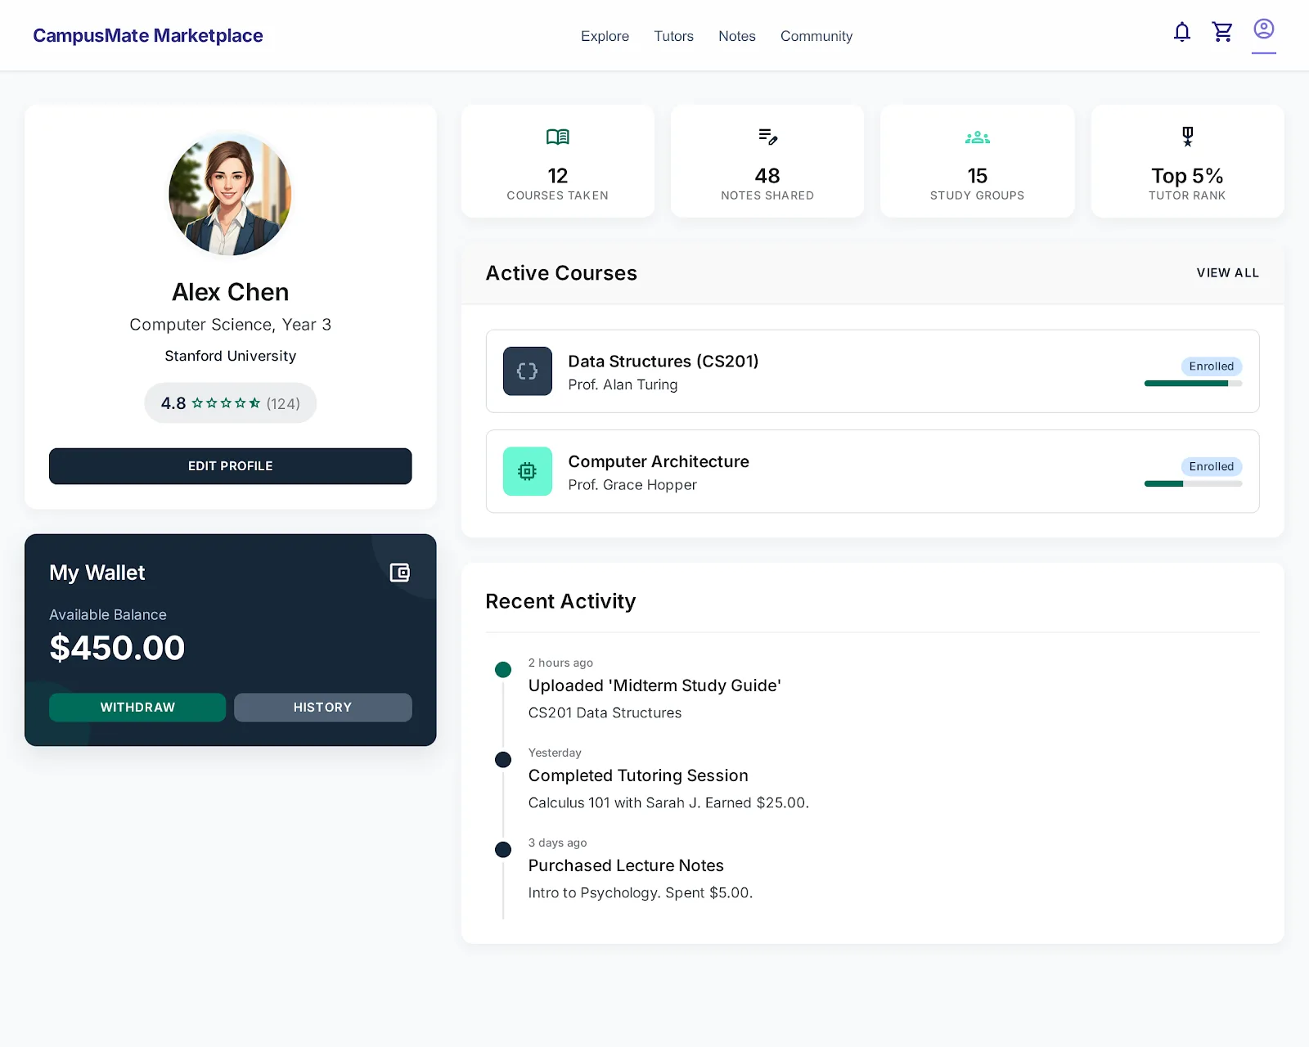The width and height of the screenshot is (1309, 1047).
Task: Click Computer Architecture course progress bar
Action: click(x=1193, y=484)
